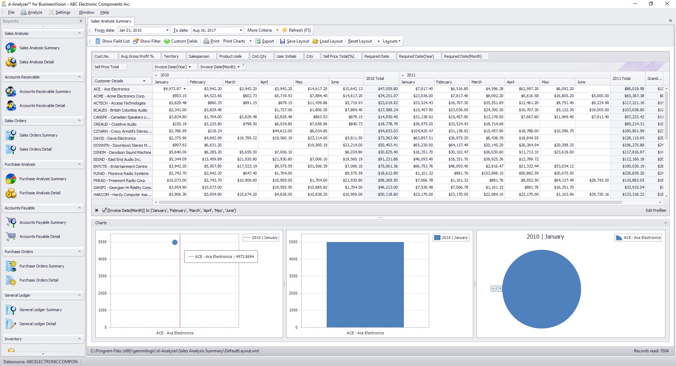Open the Settings menu
Screen dimensions: 676x366
(60, 12)
